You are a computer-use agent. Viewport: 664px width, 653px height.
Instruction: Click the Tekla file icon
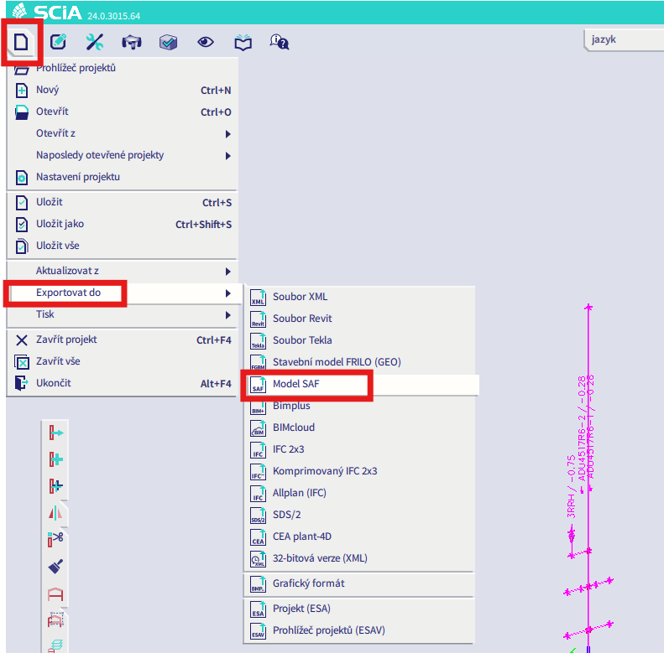[x=258, y=341]
